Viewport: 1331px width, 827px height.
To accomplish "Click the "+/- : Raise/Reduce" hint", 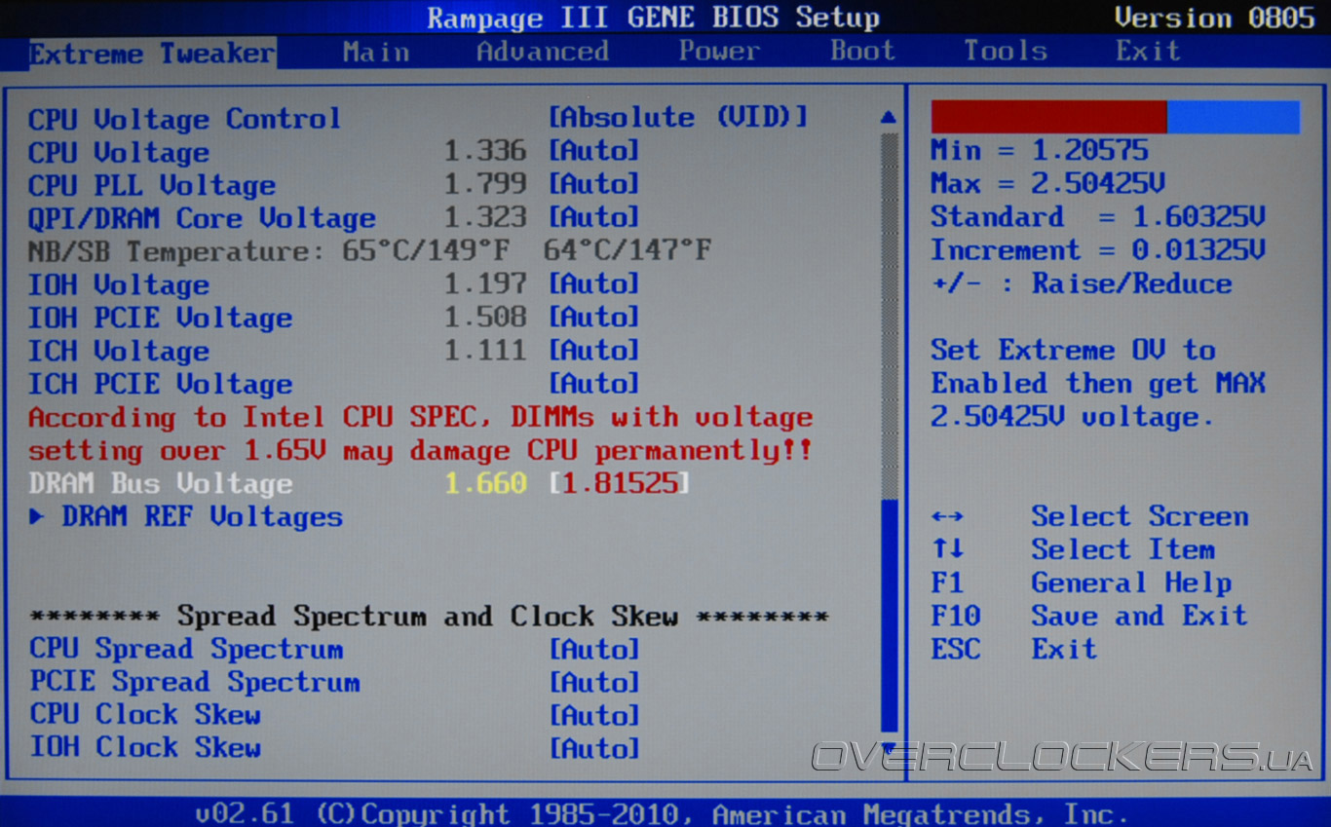I will [x=1082, y=283].
